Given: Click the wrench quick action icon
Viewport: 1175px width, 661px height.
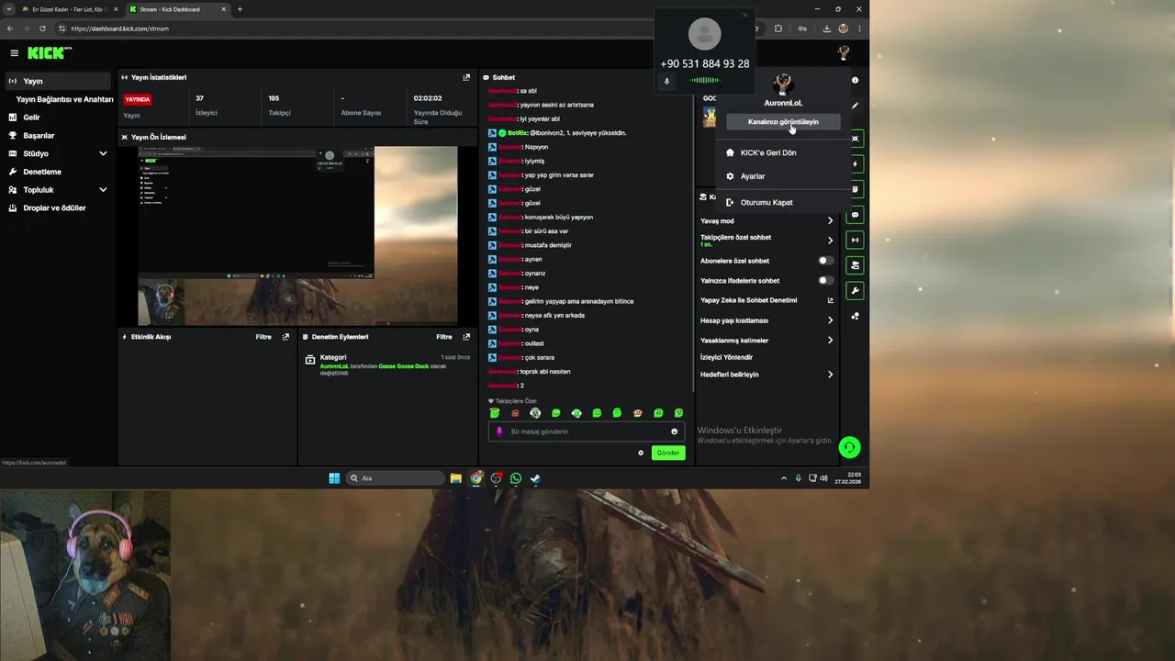Looking at the screenshot, I should 855,290.
